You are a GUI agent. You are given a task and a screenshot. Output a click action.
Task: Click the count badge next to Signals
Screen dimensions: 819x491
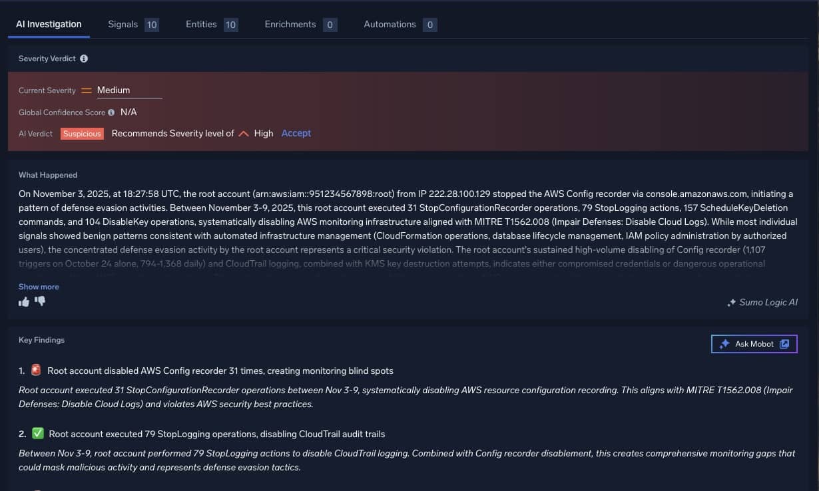click(152, 24)
